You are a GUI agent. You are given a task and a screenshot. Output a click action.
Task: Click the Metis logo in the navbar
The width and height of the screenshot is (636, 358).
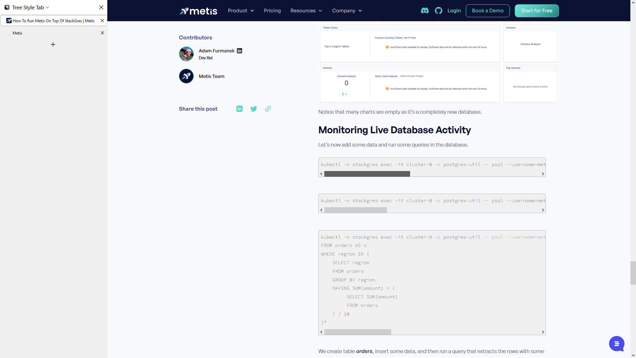click(x=198, y=11)
